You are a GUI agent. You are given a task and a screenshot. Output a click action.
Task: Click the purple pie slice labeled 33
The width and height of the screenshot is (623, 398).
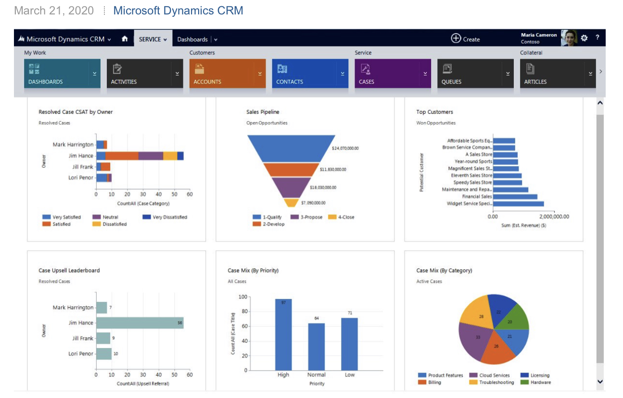click(475, 339)
